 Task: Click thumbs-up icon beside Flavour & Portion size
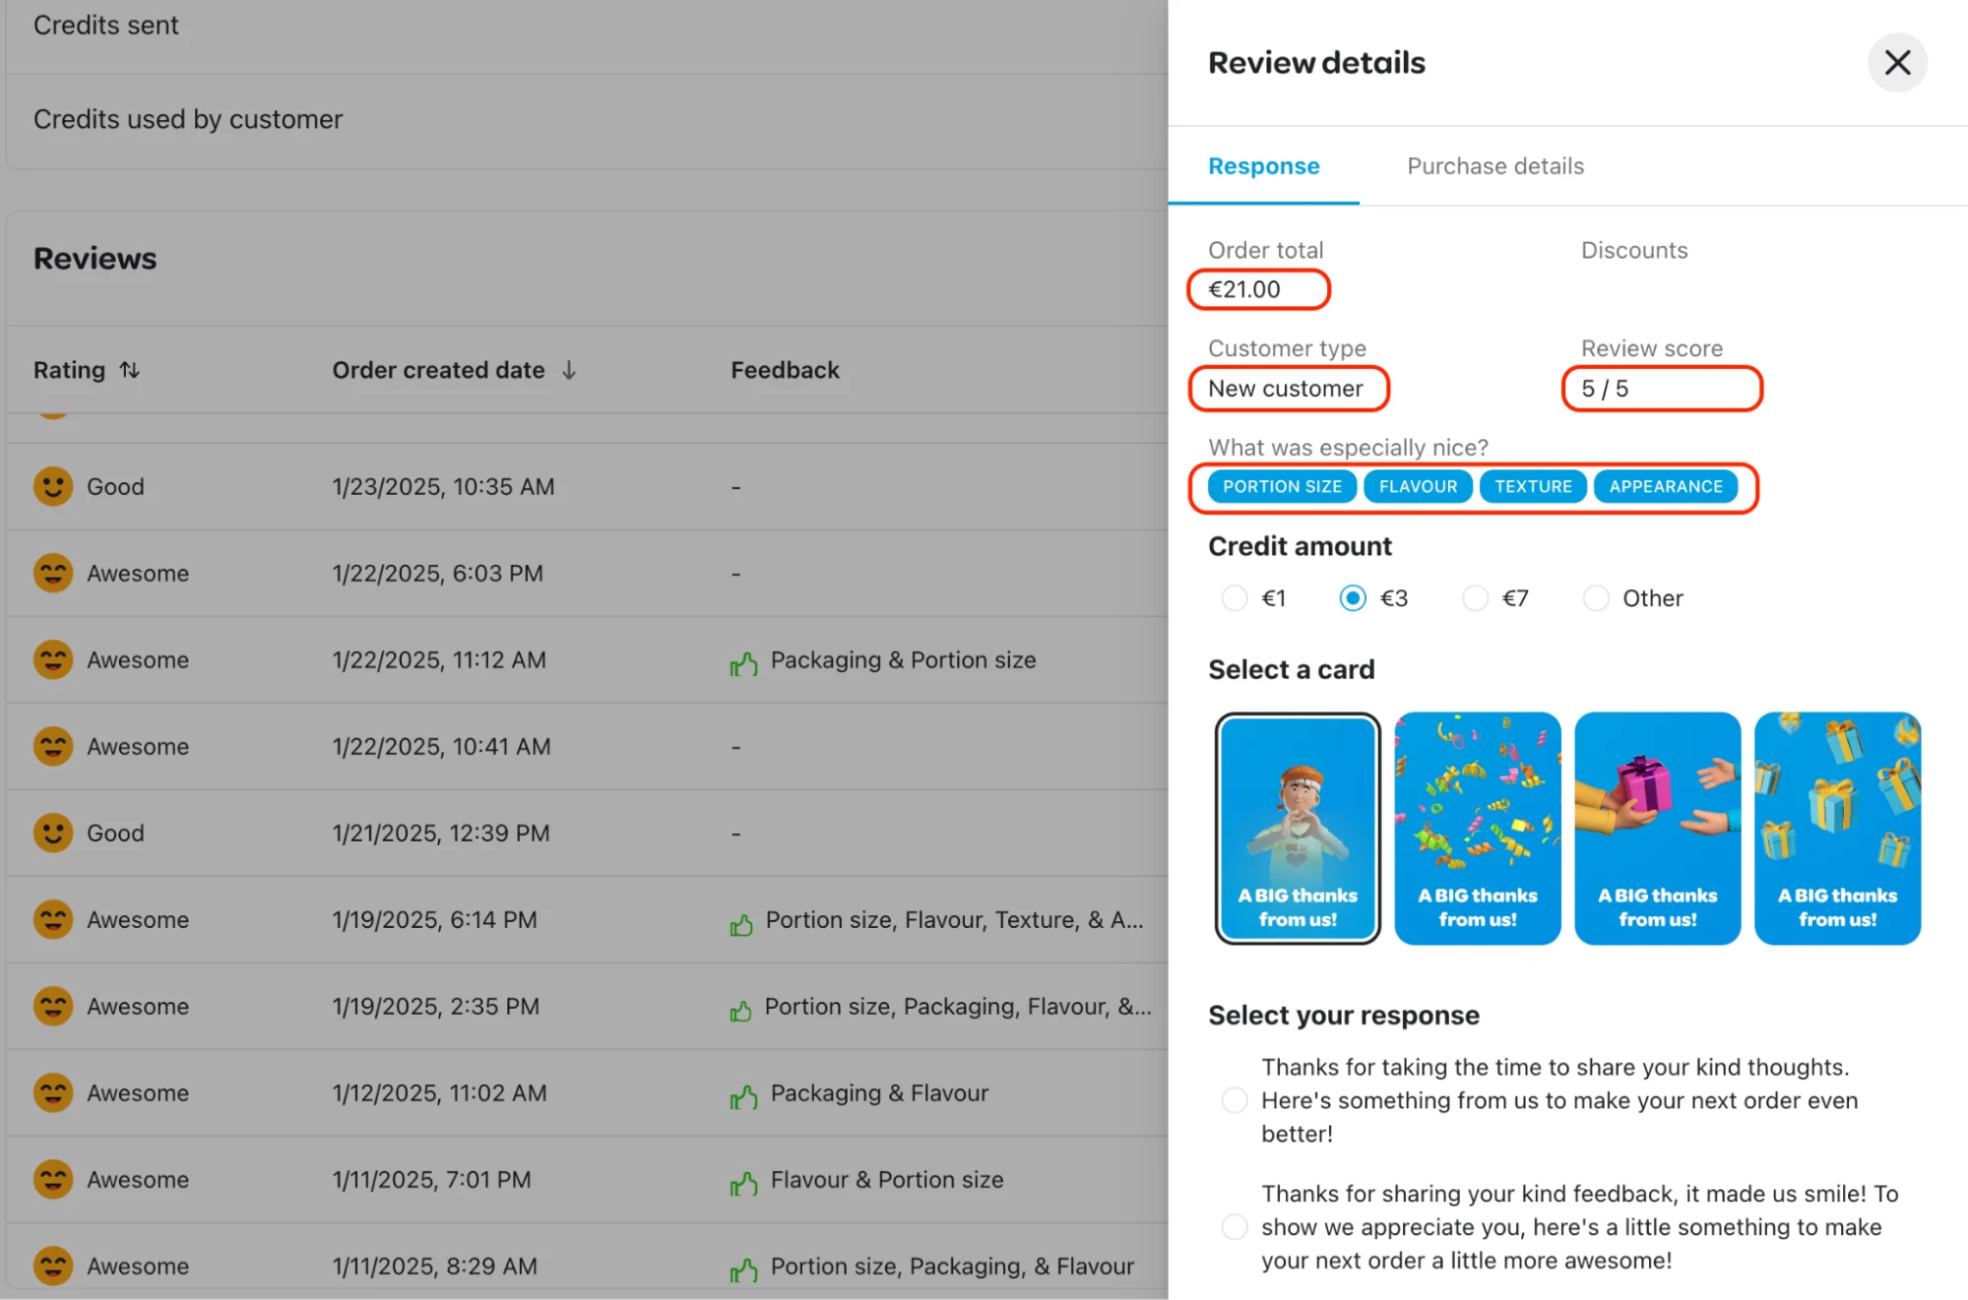coord(744,1183)
